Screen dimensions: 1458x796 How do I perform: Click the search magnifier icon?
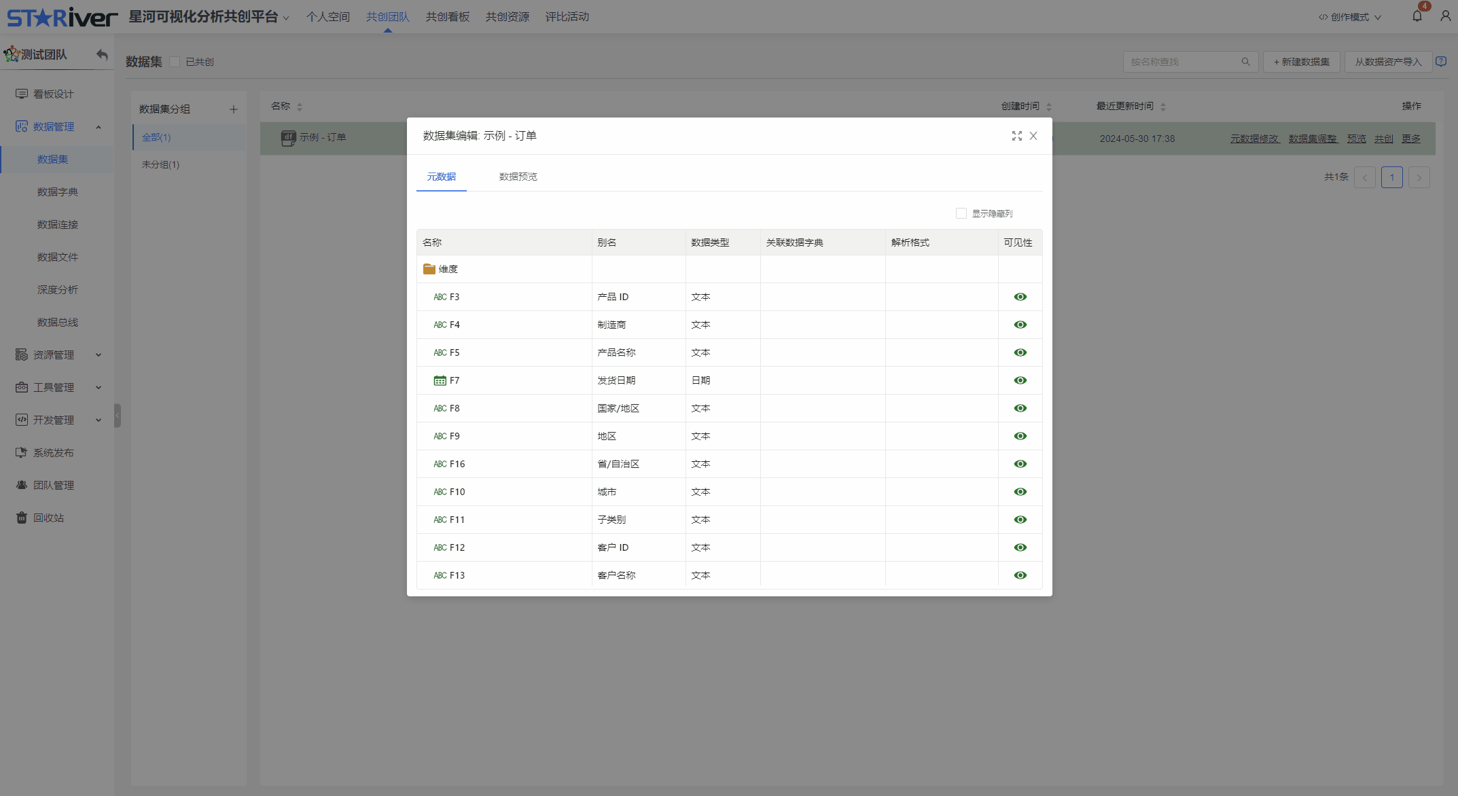1245,62
